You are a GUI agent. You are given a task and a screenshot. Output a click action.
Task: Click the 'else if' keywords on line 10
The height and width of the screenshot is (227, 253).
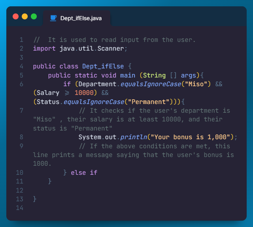(84, 172)
